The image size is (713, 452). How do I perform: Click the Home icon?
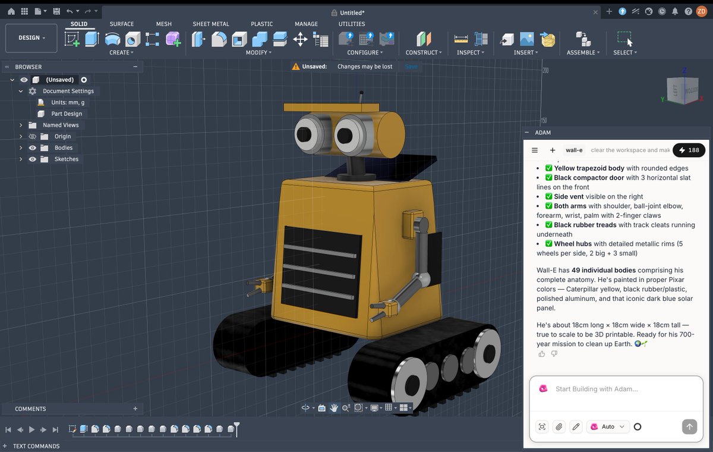click(x=11, y=11)
